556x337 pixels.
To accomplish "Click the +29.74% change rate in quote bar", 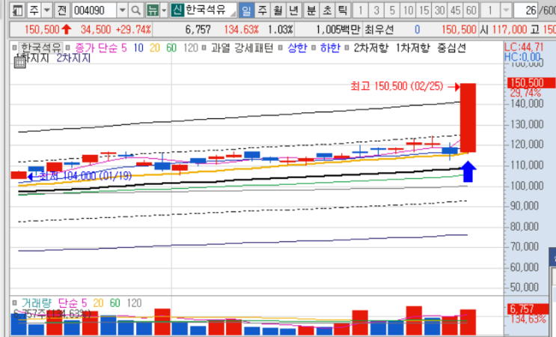I will [133, 29].
